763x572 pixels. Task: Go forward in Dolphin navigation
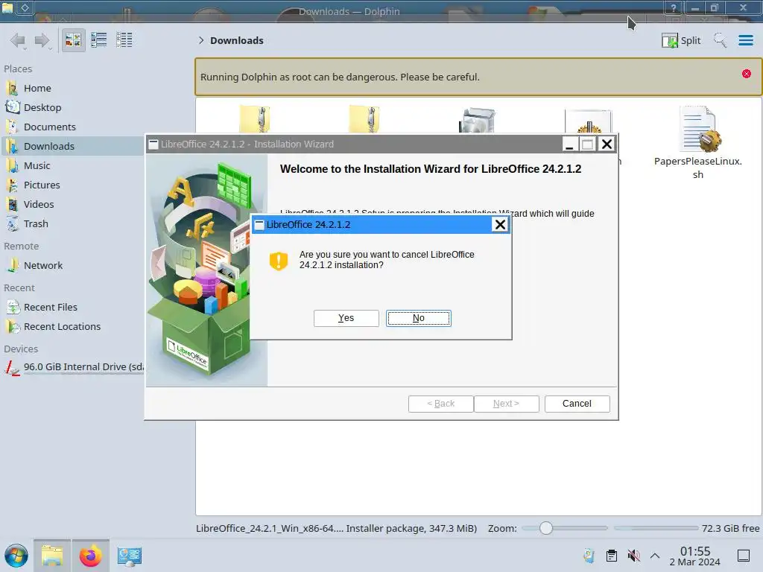tap(42, 40)
